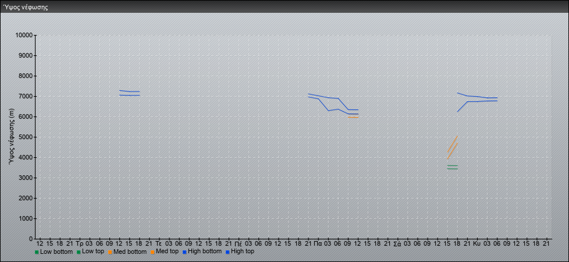569x262 pixels.
Task: Click the 'Τε' day label on x-axis
Action: [x=159, y=243]
